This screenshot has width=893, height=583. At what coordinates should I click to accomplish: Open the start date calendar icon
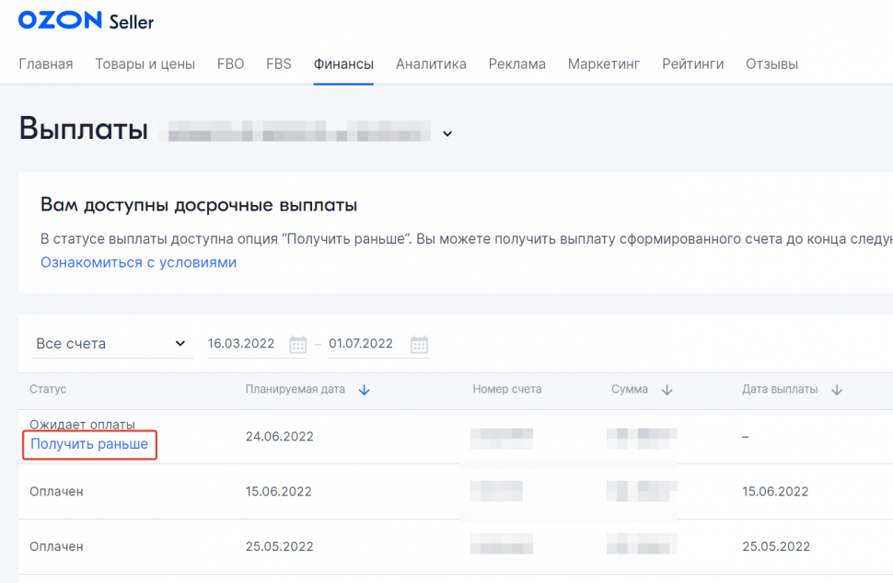[x=298, y=344]
